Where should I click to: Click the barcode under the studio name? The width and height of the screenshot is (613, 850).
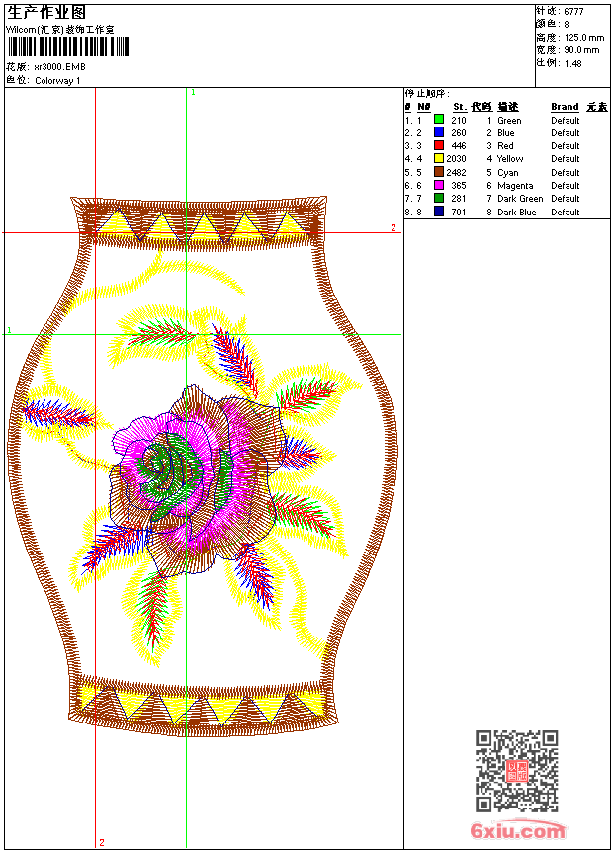pyautogui.click(x=68, y=46)
